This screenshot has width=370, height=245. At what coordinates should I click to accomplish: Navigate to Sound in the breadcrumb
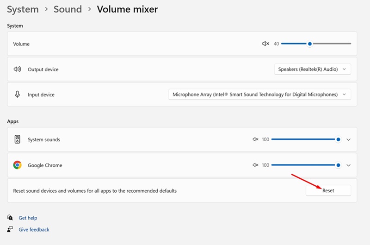coord(68,9)
